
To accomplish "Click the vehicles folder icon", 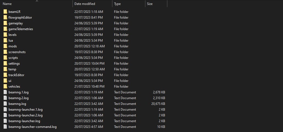I will [x=5, y=87].
